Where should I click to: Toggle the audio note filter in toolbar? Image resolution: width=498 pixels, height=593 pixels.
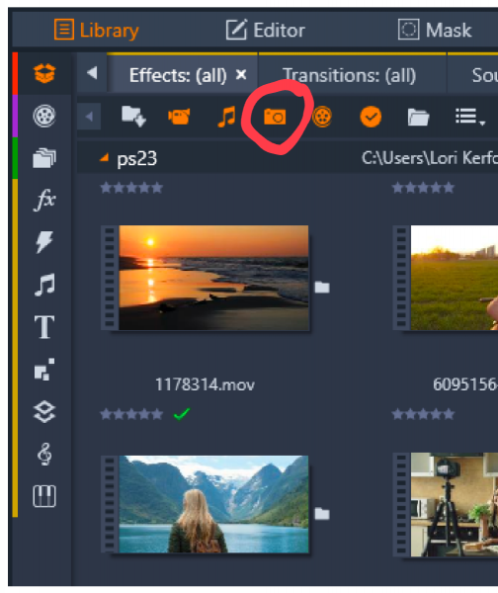point(226,117)
